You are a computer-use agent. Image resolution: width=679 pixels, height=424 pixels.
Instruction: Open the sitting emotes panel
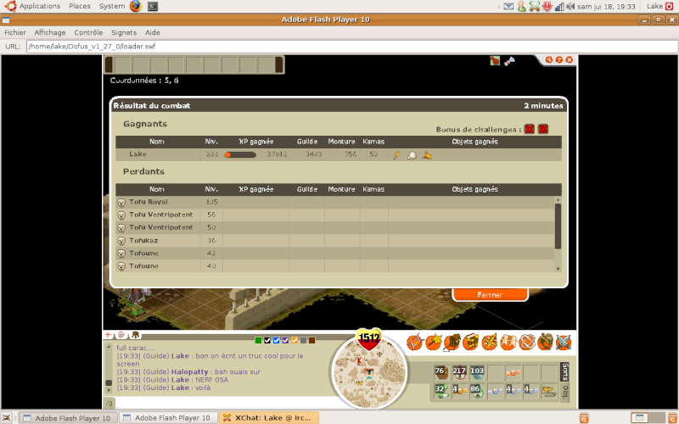coord(135,335)
